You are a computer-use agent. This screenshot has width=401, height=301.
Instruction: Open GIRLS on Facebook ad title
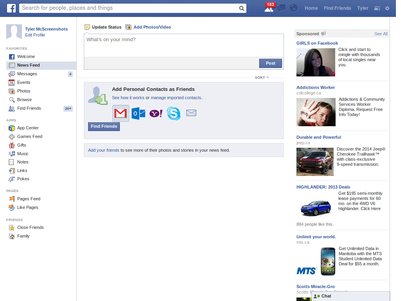pos(317,43)
